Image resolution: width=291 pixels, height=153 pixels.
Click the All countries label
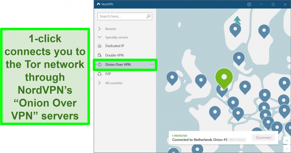[114, 83]
